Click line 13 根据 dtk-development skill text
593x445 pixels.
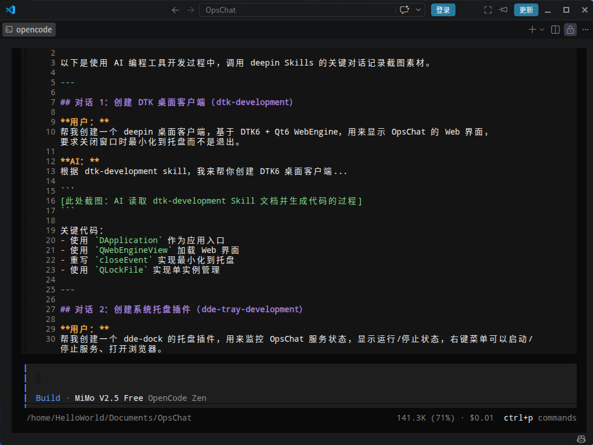[x=204, y=171]
